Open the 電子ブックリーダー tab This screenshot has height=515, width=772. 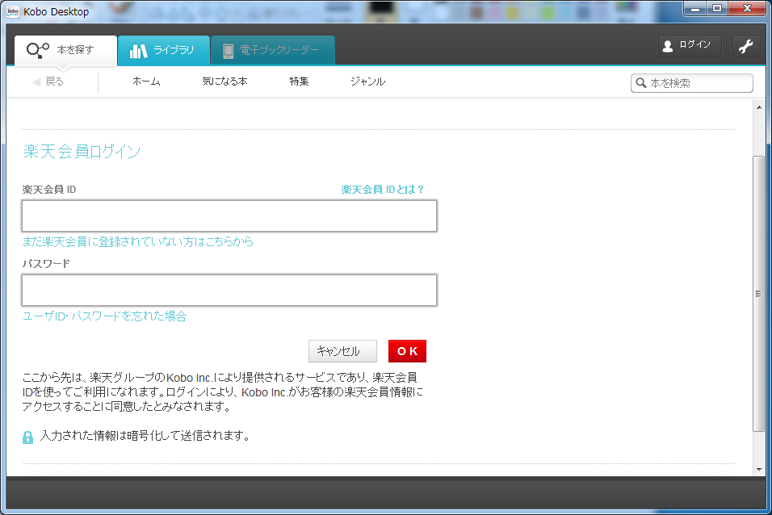[273, 50]
